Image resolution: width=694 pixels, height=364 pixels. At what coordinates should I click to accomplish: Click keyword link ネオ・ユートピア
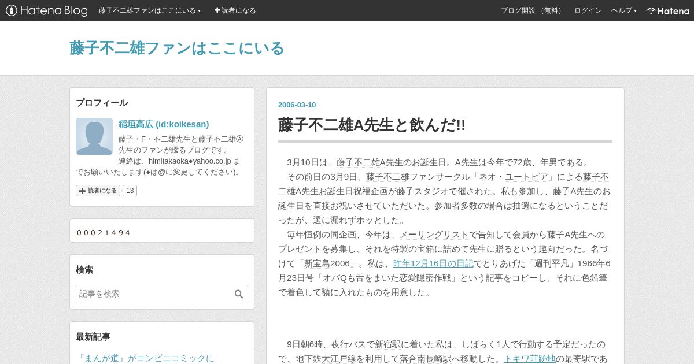(513, 177)
